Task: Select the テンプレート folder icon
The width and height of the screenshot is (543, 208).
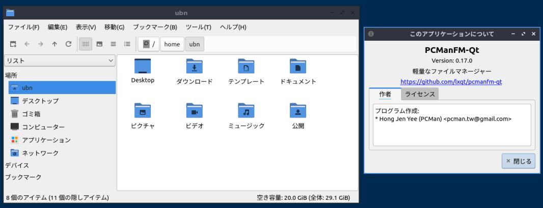Action: pyautogui.click(x=246, y=66)
